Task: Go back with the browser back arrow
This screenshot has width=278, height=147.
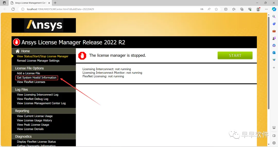Action: pyautogui.click(x=5, y=9)
